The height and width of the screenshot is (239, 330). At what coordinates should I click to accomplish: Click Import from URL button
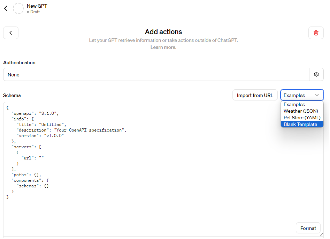coord(255,95)
